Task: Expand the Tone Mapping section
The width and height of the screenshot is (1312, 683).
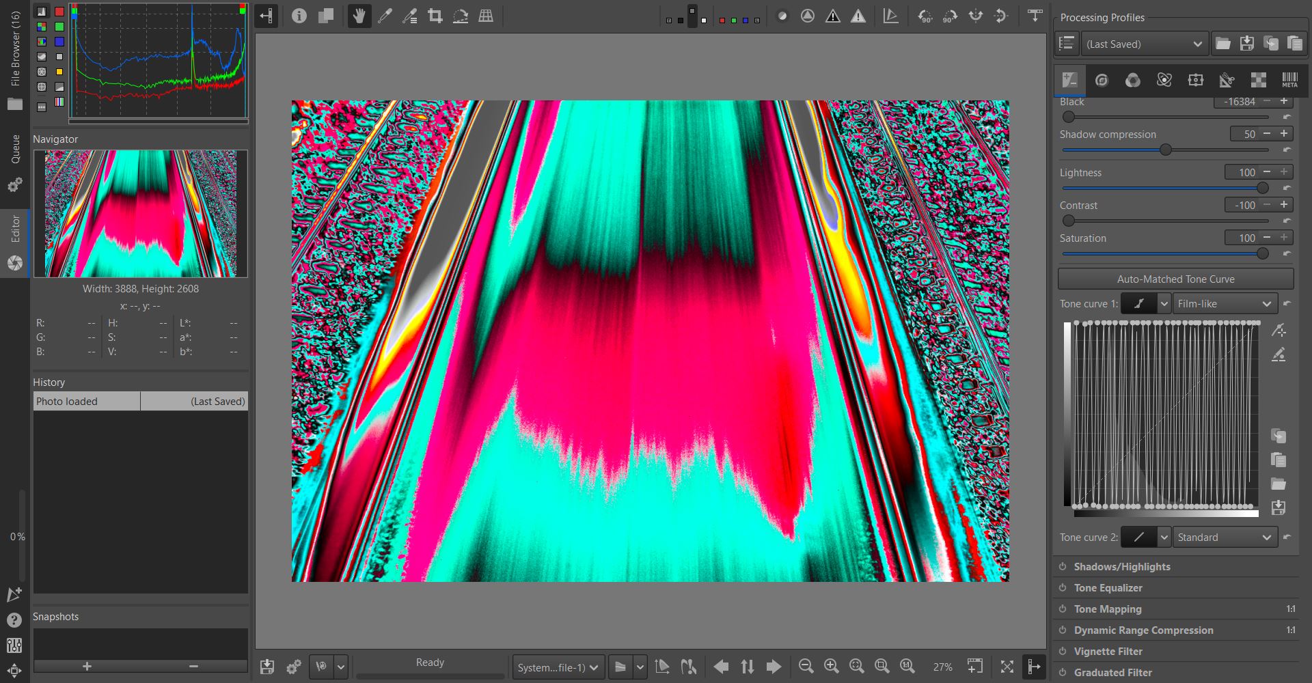Action: click(1108, 609)
